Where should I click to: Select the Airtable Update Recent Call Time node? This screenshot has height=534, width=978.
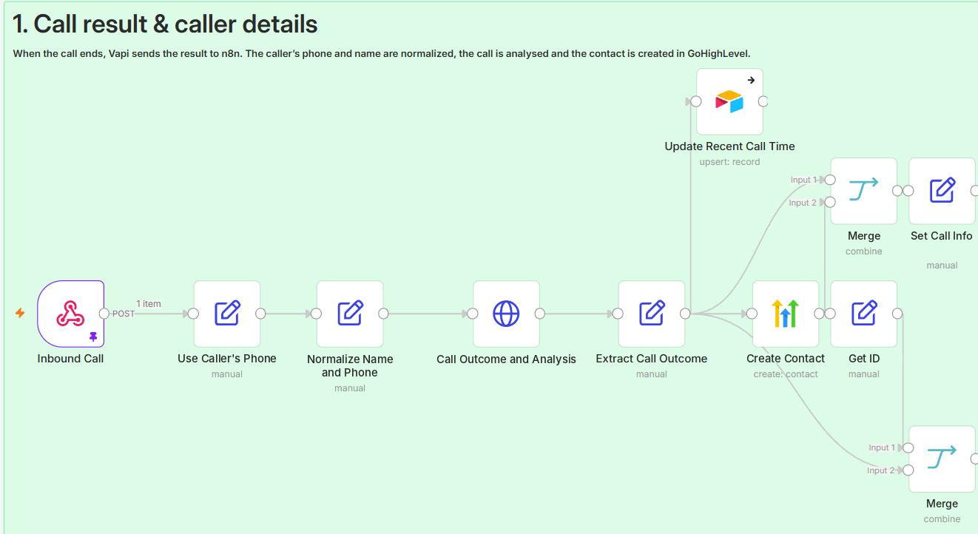tap(729, 101)
